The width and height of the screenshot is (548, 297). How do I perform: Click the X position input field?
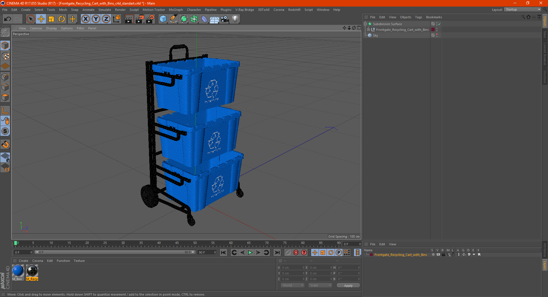293,268
